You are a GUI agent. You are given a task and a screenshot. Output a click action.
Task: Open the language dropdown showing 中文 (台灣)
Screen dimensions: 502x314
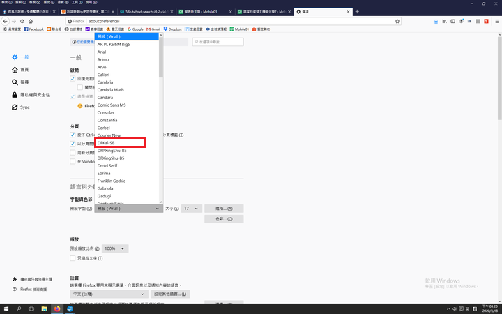coord(109,294)
